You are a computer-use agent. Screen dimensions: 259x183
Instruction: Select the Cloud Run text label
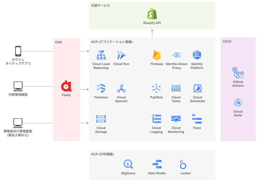[x=121, y=64]
